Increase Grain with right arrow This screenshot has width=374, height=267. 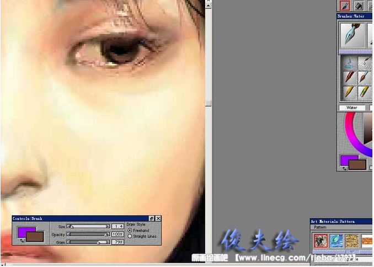(x=108, y=242)
